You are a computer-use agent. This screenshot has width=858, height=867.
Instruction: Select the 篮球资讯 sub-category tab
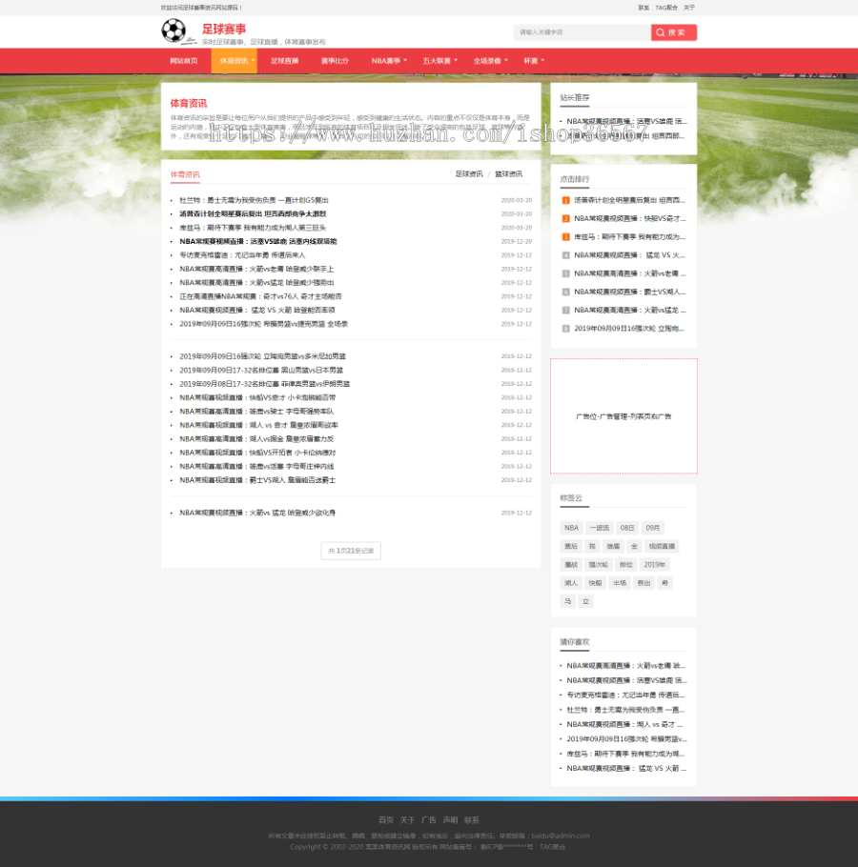click(x=508, y=174)
